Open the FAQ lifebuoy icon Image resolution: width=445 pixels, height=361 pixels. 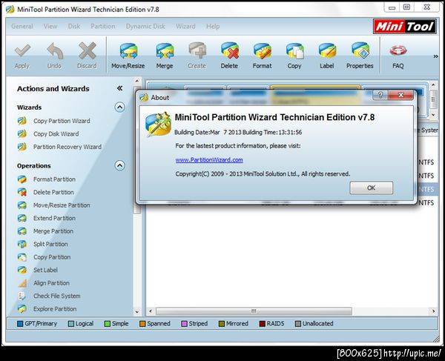(398, 50)
